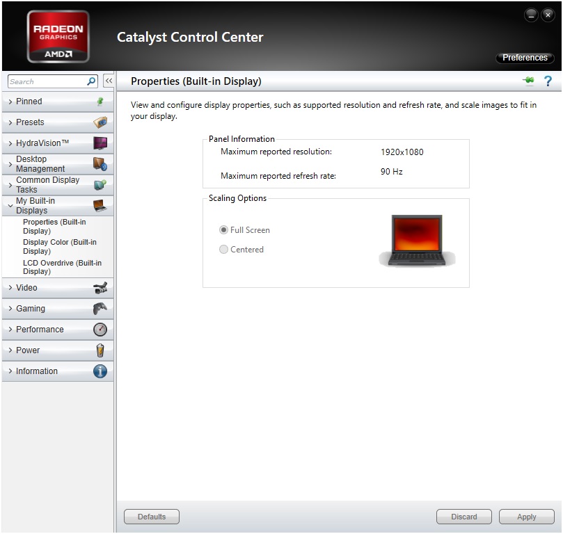Viewport: 563px width, 534px height.
Task: Click the green pin icon beside Pinned
Action: point(100,102)
